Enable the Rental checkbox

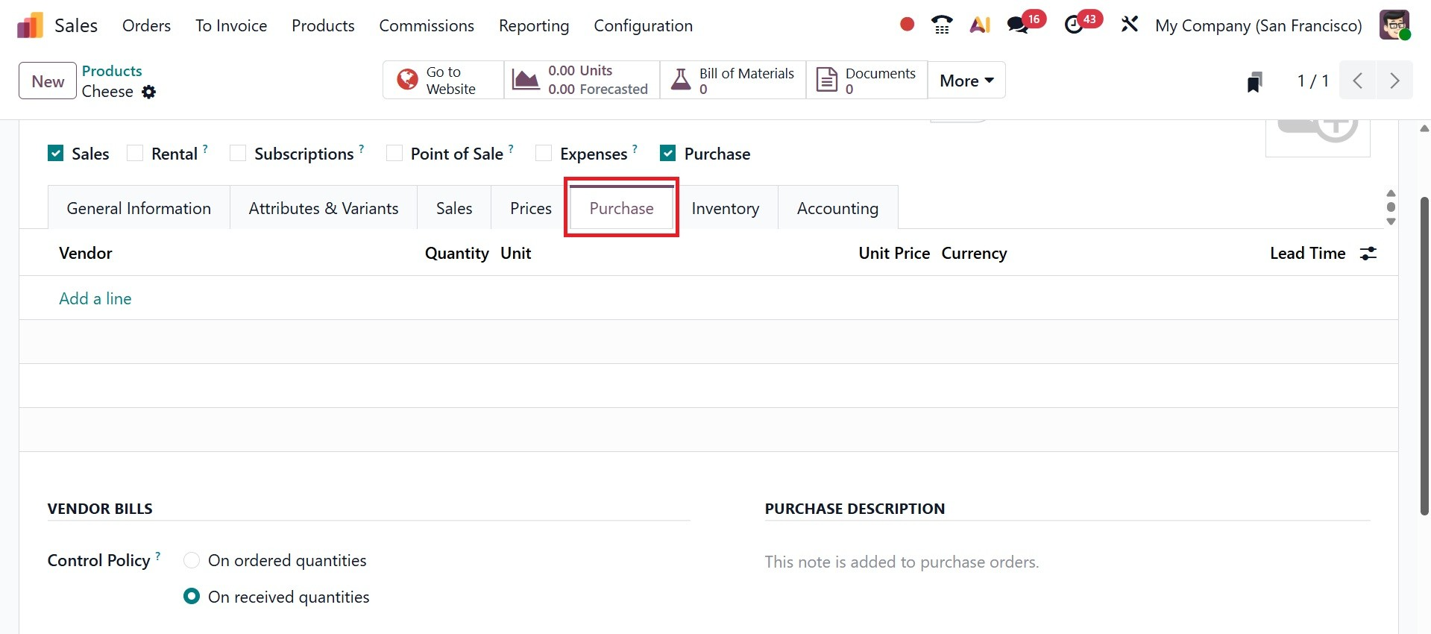click(135, 154)
